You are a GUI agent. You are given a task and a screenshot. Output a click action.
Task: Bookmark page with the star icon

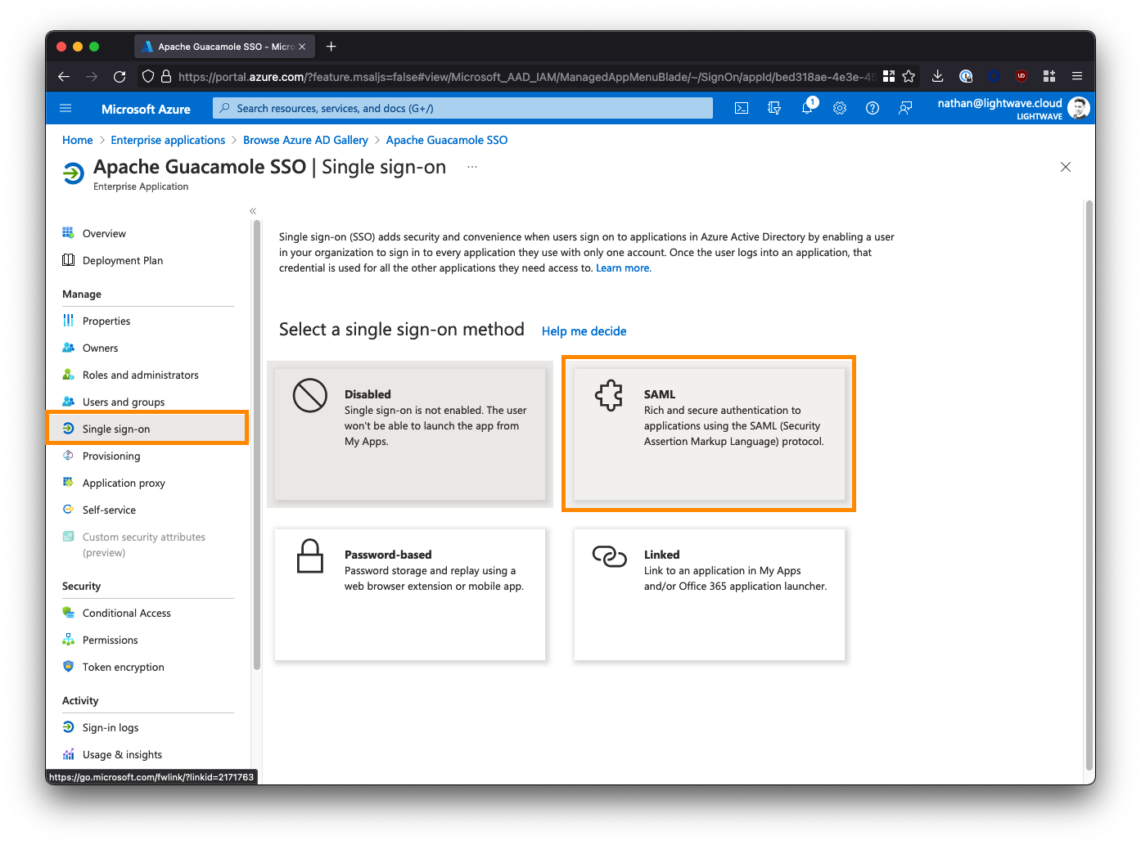pos(909,76)
